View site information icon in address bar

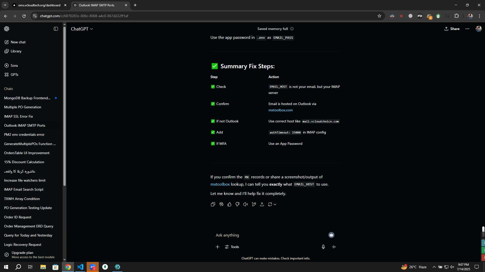35,16
